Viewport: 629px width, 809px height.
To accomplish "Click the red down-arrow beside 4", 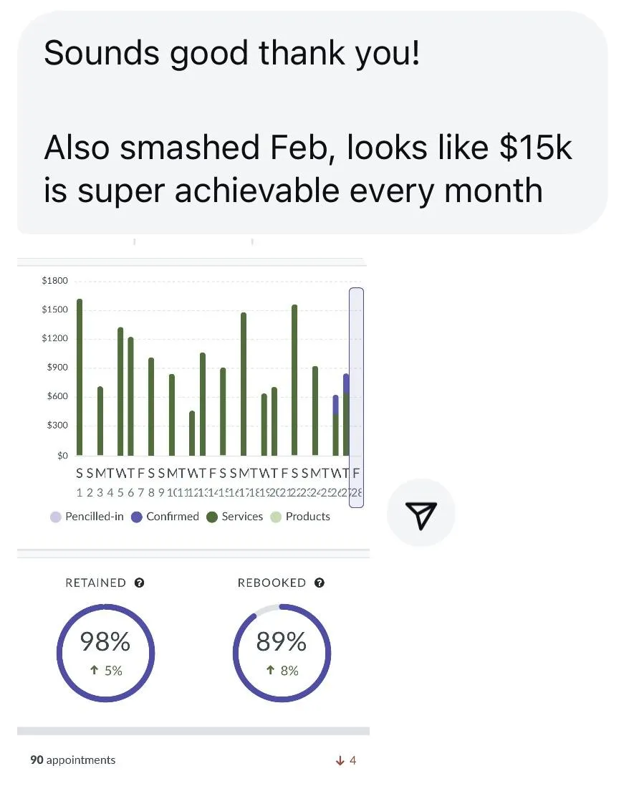I will pos(340,760).
